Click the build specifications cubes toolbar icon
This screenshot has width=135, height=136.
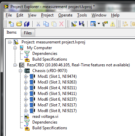[125, 24]
